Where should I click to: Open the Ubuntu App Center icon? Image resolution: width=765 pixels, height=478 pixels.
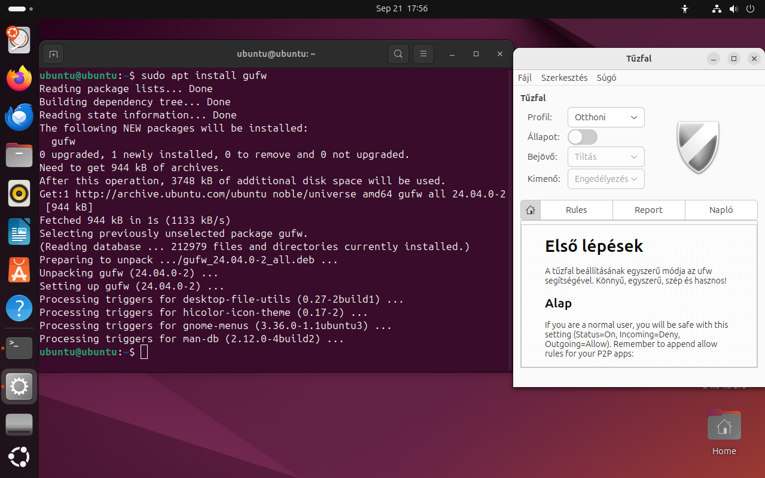[19, 270]
